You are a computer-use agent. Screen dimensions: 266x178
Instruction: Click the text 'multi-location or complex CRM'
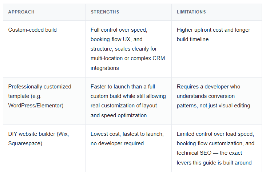128,58
